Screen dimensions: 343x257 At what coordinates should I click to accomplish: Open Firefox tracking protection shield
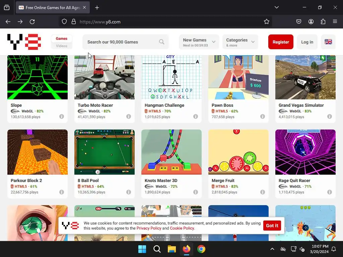(x=64, y=22)
